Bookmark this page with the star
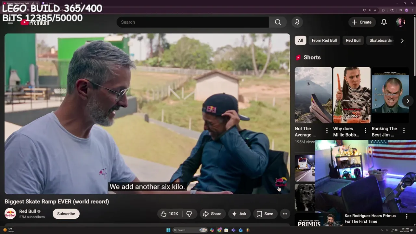 pyautogui.click(x=375, y=10)
